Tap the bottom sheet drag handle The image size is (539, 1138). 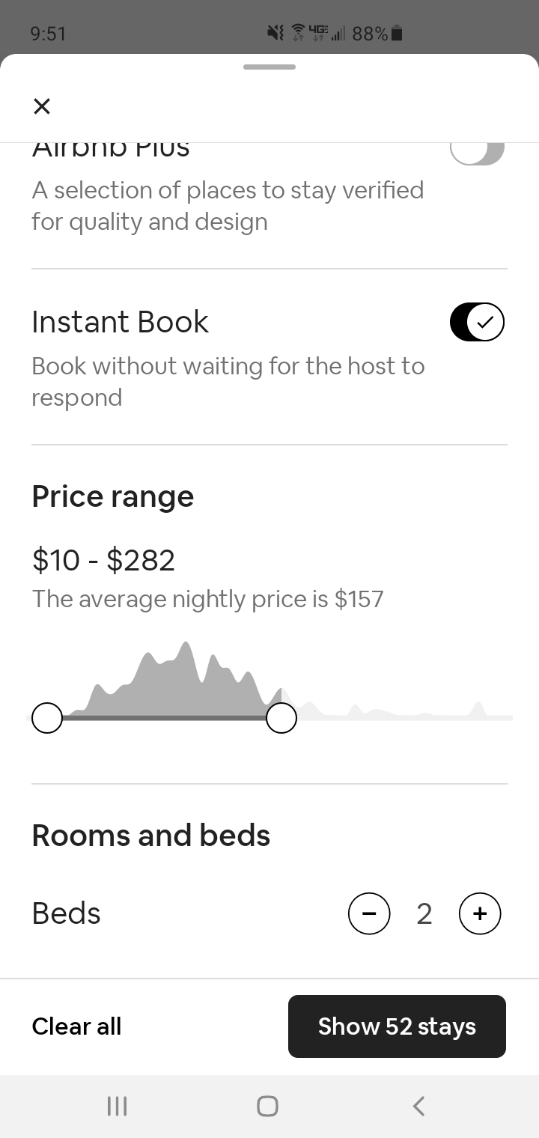pos(269,67)
